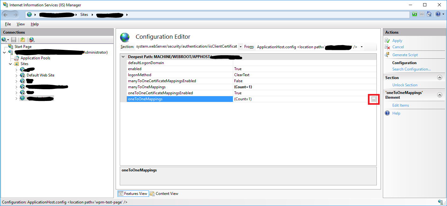Click the ClearText value of logonMethod

point(242,75)
